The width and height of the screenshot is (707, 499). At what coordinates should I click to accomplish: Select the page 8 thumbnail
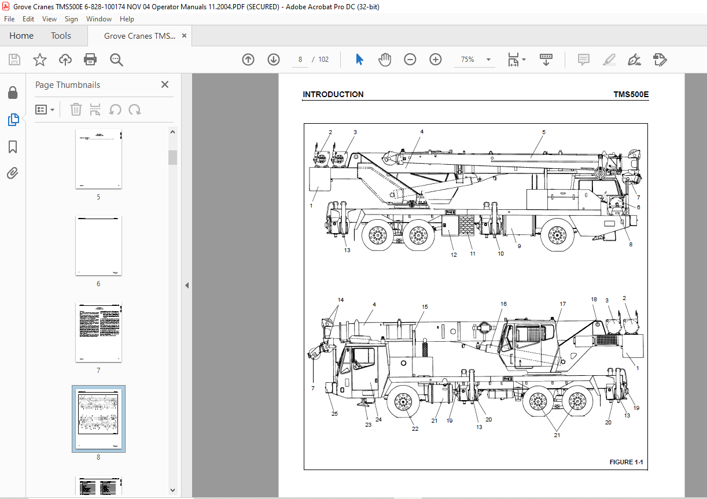pos(98,419)
